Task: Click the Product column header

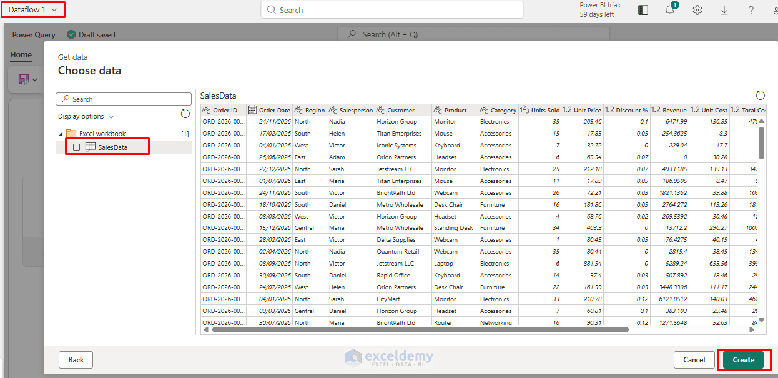Action: click(455, 110)
